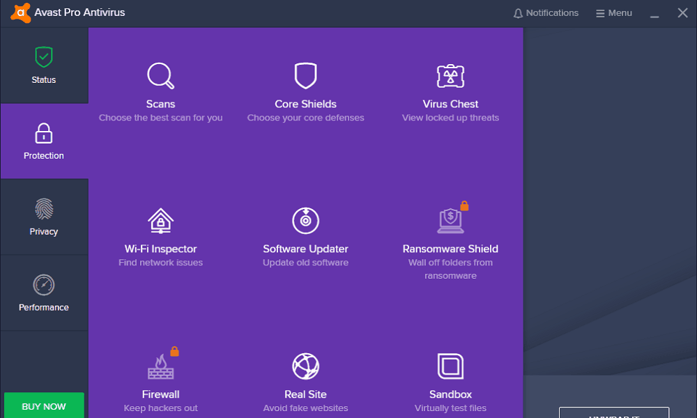697x418 pixels.
Task: Click the Wi-Fi Inspector title text
Action: (160, 249)
